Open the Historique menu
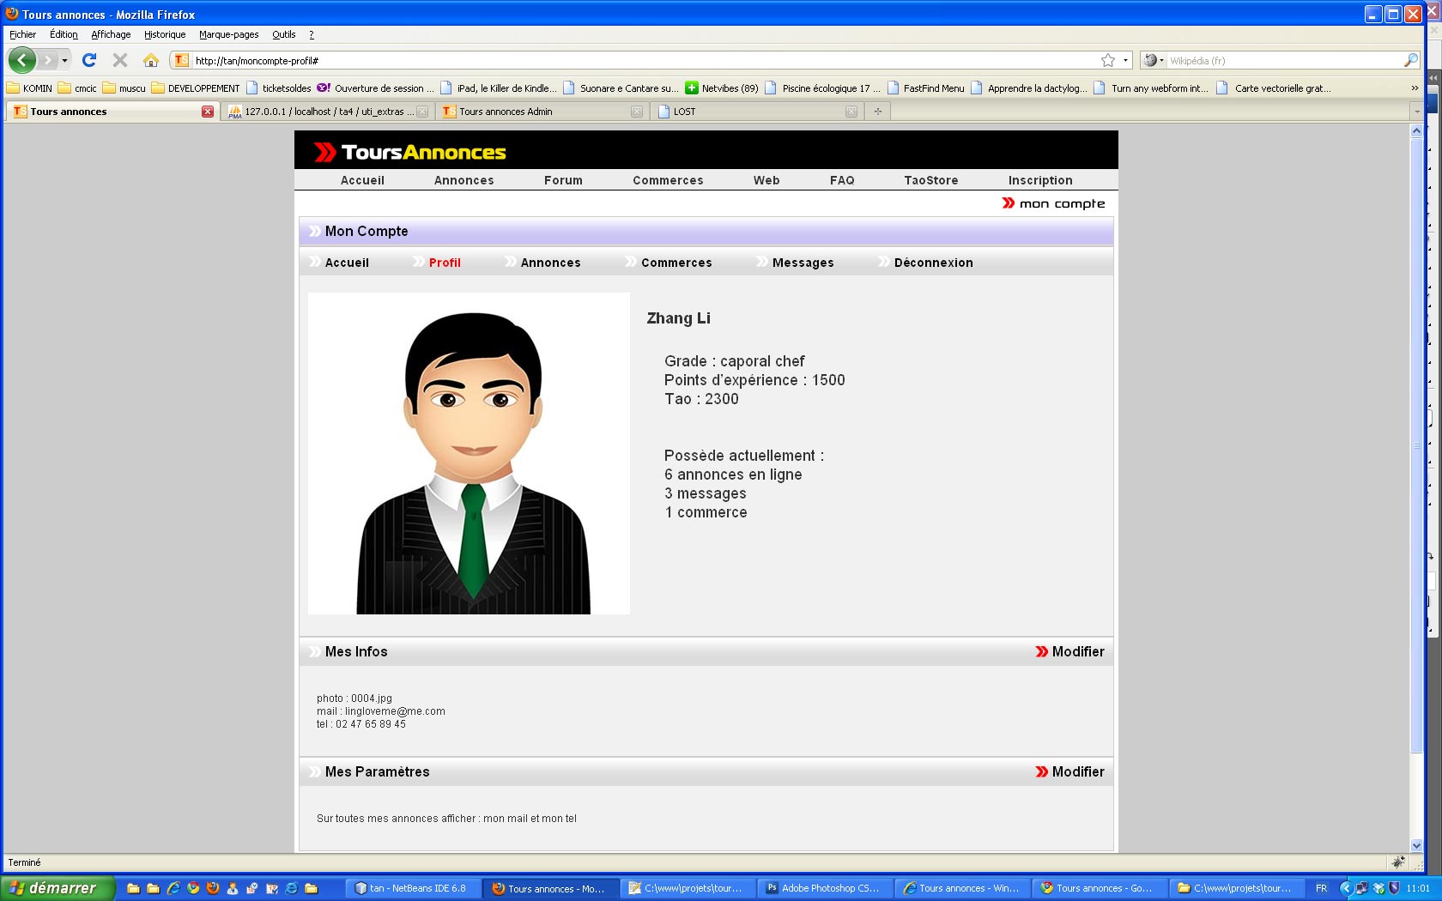The height and width of the screenshot is (901, 1442). point(165,34)
